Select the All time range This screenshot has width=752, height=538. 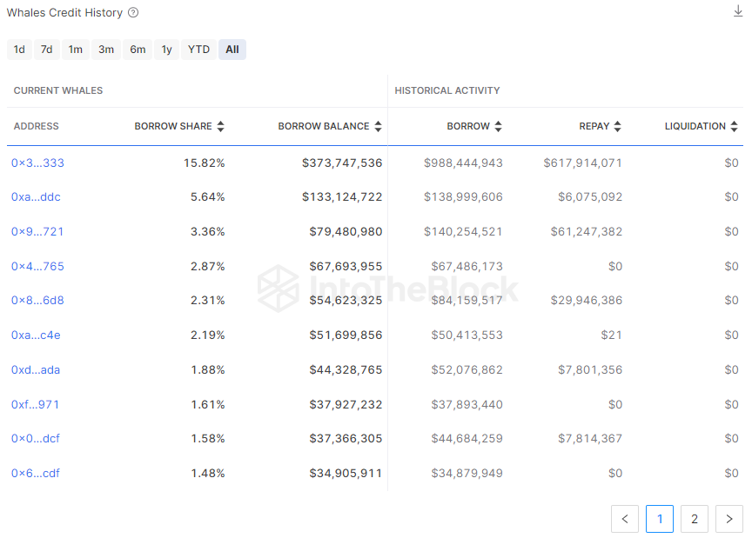232,50
